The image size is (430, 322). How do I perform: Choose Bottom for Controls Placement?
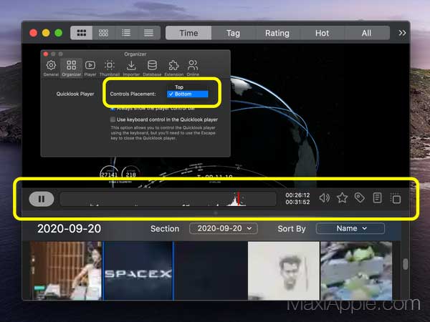[188, 94]
